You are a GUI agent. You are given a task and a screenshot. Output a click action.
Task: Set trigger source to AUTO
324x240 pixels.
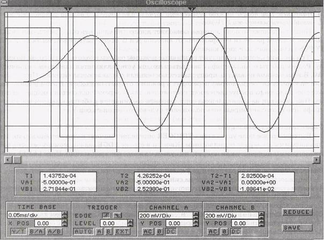click(83, 231)
